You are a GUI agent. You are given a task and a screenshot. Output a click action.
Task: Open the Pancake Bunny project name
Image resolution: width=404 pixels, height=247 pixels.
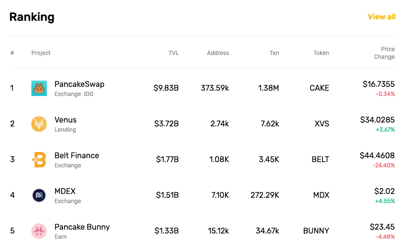(82, 227)
